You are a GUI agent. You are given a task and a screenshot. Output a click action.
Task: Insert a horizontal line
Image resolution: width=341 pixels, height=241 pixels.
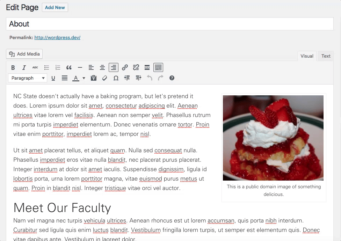pos(80,67)
